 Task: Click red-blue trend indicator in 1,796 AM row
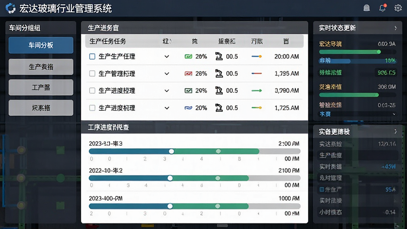pos(256,74)
